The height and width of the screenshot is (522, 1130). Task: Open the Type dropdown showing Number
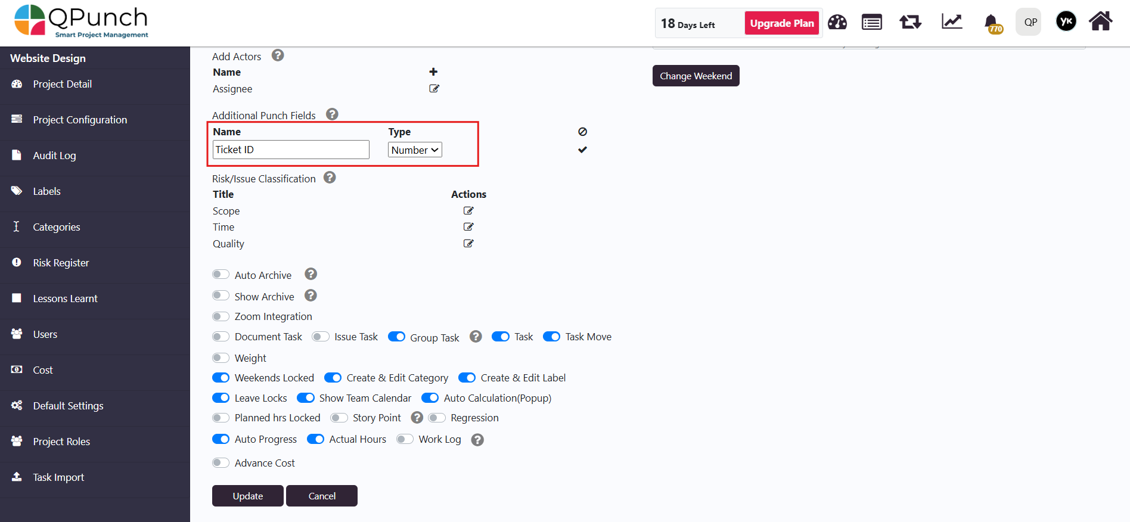click(415, 150)
